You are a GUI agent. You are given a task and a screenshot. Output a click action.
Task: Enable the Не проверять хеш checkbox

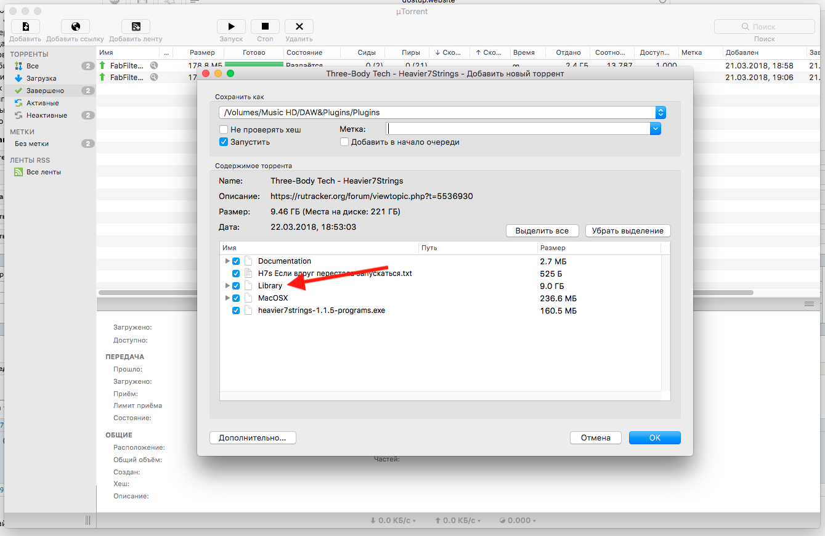[224, 130]
